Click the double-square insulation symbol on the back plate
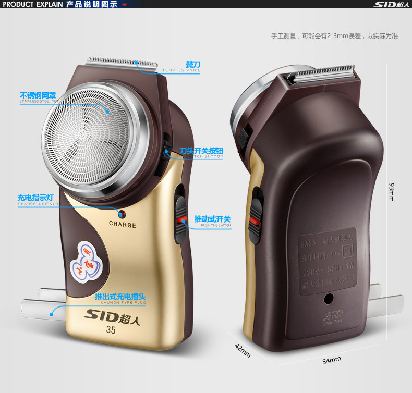Viewport: 412px width, 393px height. click(348, 252)
